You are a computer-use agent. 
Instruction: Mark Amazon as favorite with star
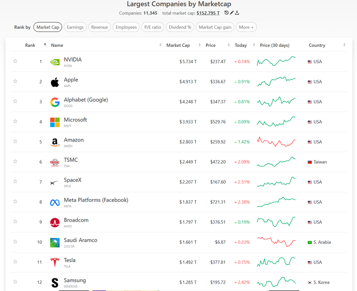[x=15, y=141]
